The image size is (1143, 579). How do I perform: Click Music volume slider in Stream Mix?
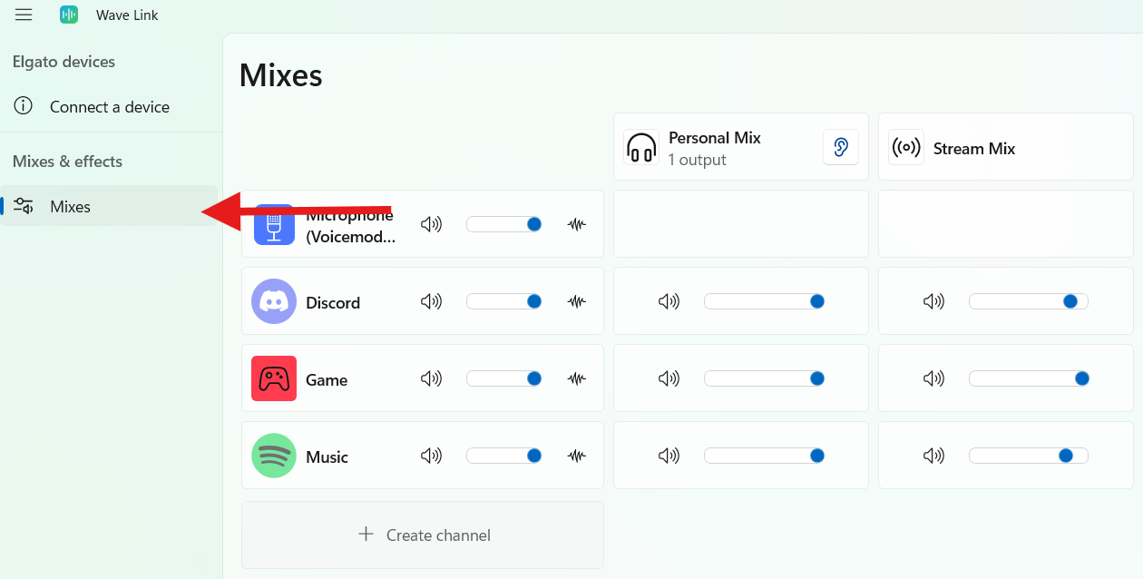tap(1028, 456)
